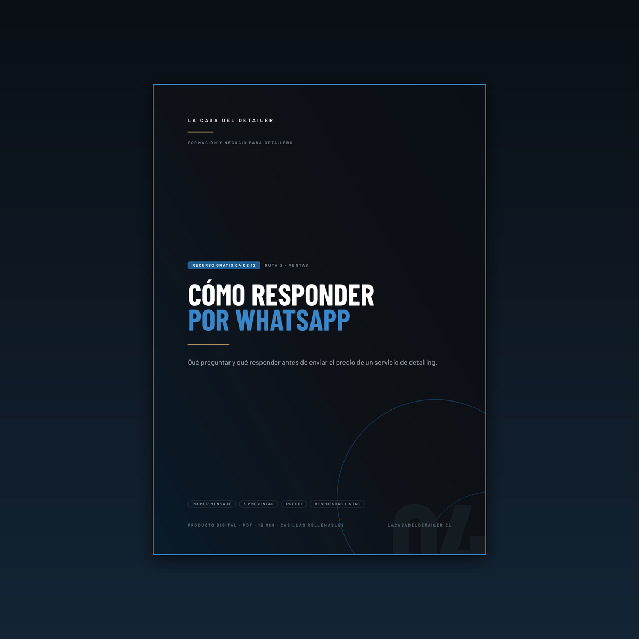Open the 'LACASADELDETAILER.CL' website link
This screenshot has height=639, width=639.
tap(420, 525)
